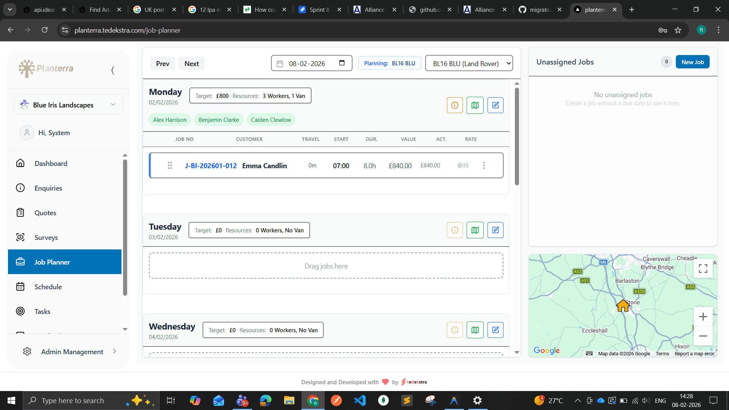The image size is (729, 410).
Task: Collapse the Planterra sidebar
Action: click(x=112, y=70)
